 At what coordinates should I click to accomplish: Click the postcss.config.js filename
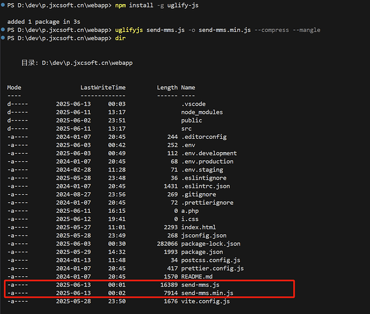210,260
